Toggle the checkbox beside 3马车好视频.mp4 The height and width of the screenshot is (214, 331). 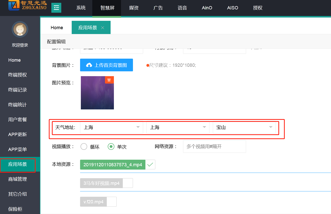pyautogui.click(x=128, y=183)
